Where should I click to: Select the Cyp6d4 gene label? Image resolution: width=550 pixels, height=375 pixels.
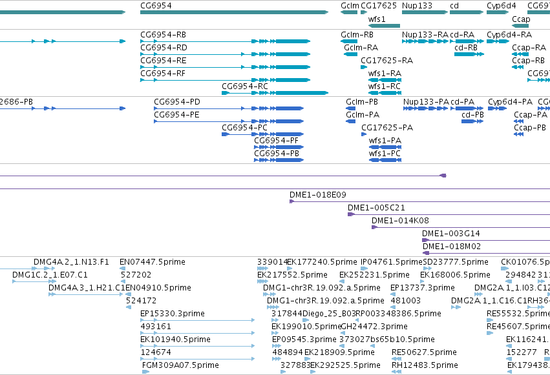tap(502, 6)
